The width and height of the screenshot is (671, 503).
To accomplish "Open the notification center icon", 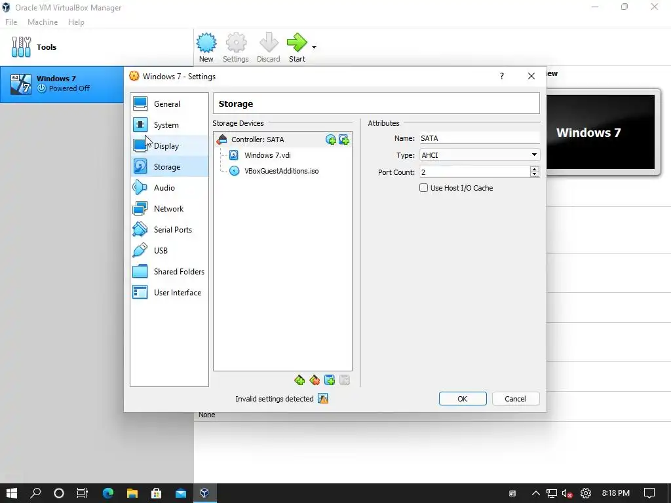I will click(649, 493).
